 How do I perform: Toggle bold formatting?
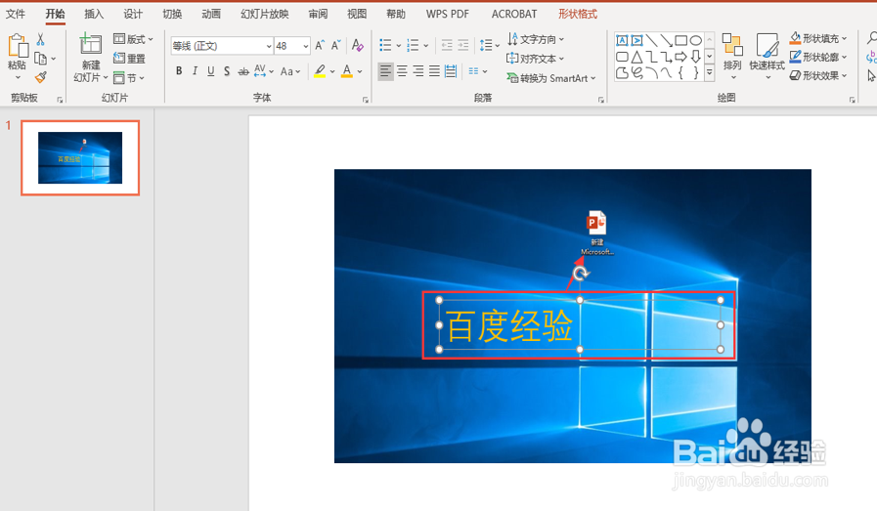pos(179,71)
